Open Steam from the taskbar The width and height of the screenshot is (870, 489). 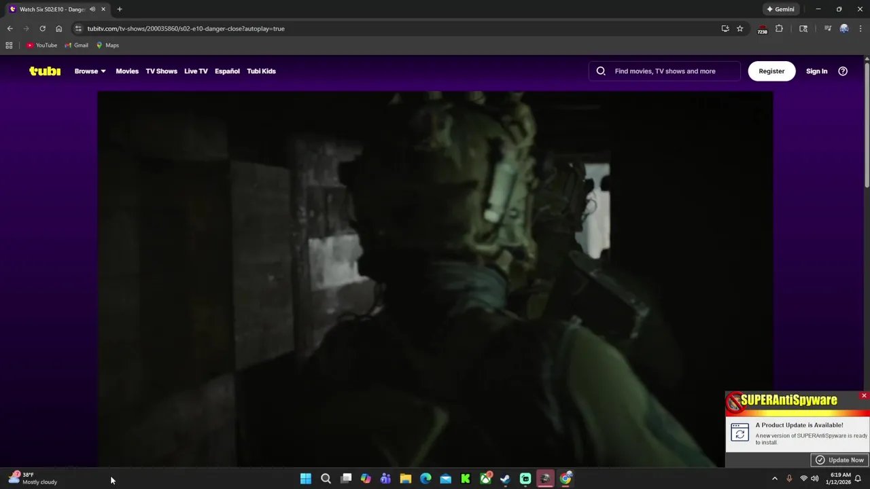tap(506, 479)
